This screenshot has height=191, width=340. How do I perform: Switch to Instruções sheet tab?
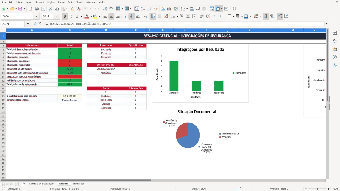79,184
